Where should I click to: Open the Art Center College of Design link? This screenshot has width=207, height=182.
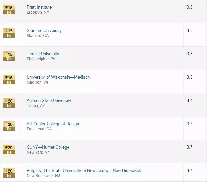point(53,124)
